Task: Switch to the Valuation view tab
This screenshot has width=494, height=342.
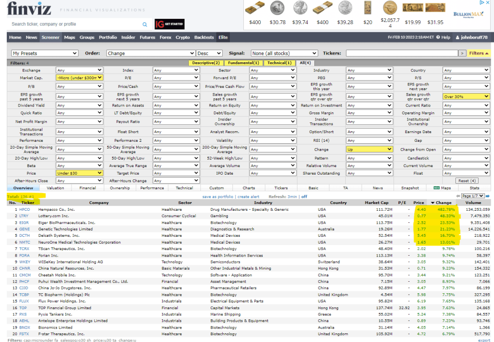Action: click(56, 188)
